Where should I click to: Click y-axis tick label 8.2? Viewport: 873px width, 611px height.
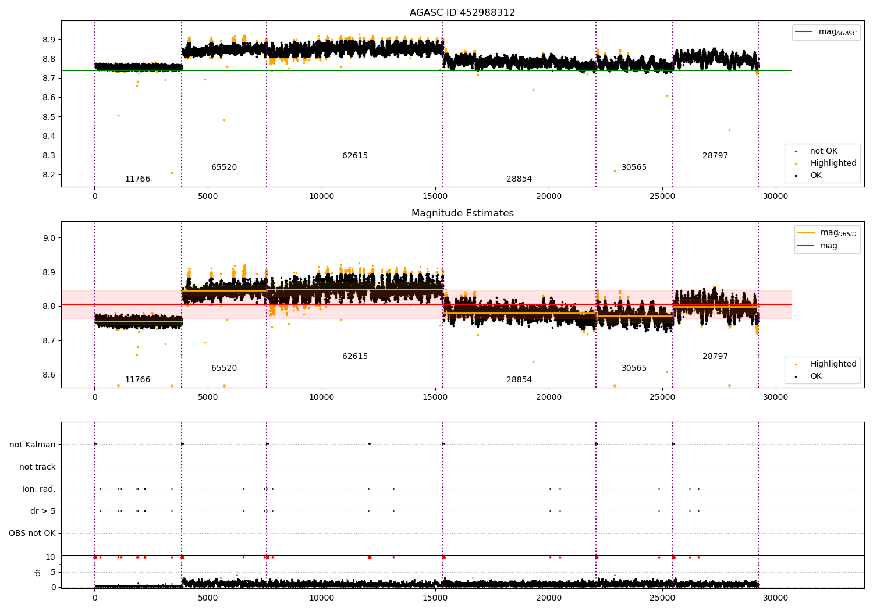point(48,175)
